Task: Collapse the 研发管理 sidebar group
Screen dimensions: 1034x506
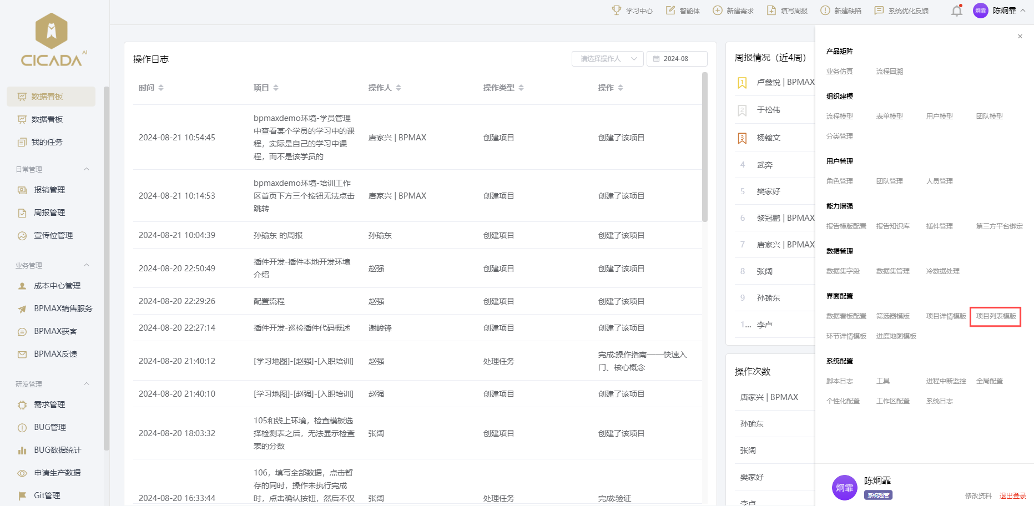Action: tap(87, 384)
